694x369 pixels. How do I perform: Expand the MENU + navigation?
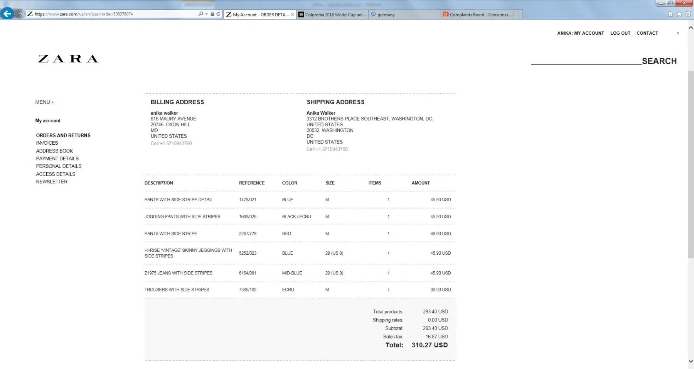(45, 102)
